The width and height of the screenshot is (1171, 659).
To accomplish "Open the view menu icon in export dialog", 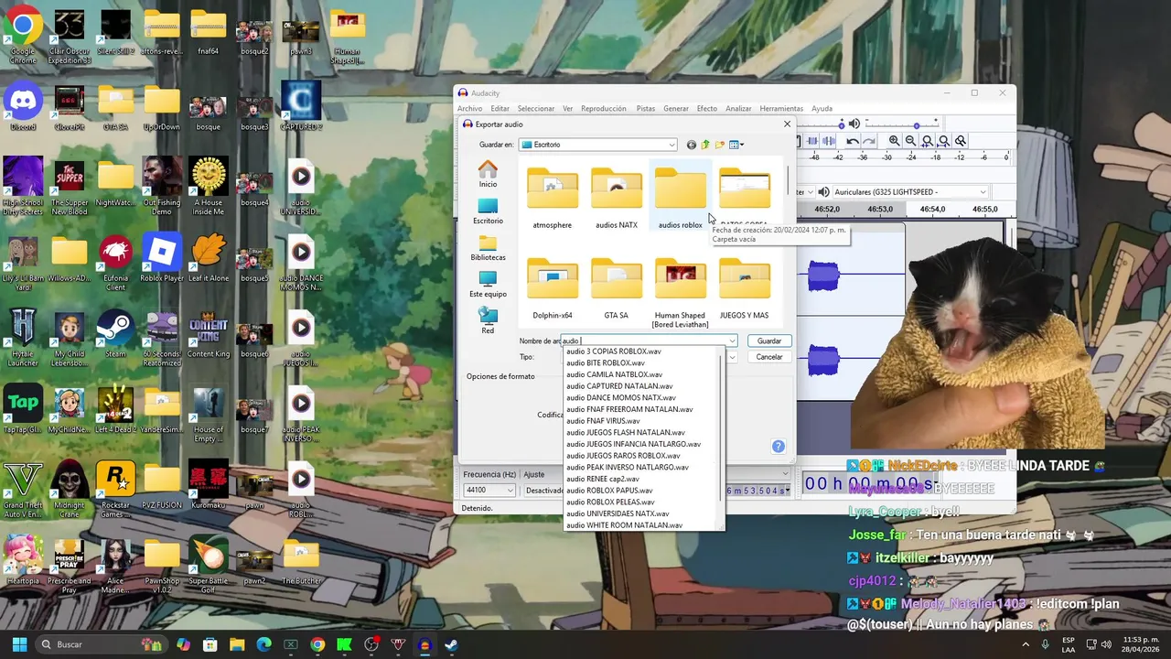I will 736,145.
